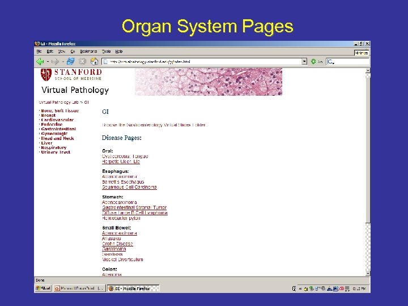The height and width of the screenshot is (306, 408).
Task: Click the Virtual Pathology heading text
Action: coord(75,90)
